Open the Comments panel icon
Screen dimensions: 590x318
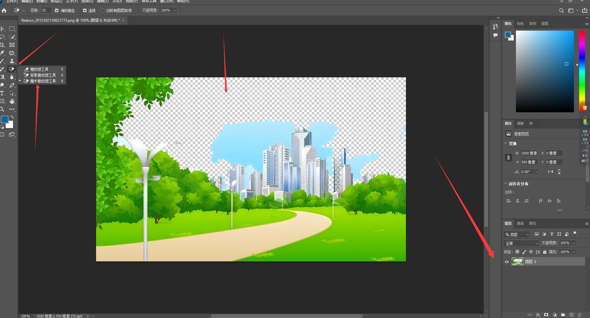pyautogui.click(x=495, y=35)
